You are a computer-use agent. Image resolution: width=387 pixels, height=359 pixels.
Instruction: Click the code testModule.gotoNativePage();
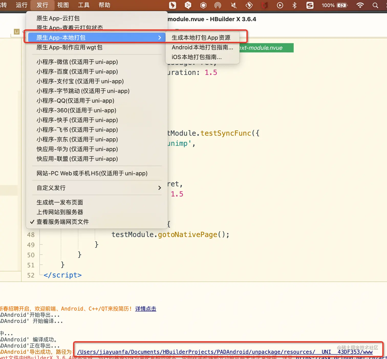pos(170,235)
